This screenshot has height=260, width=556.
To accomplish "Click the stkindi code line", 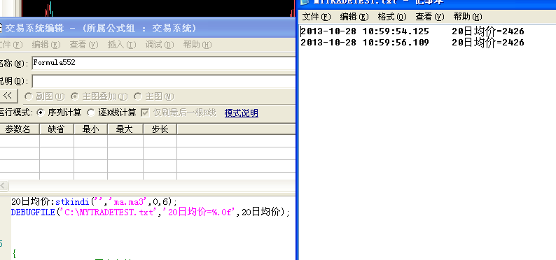I will (x=94, y=201).
